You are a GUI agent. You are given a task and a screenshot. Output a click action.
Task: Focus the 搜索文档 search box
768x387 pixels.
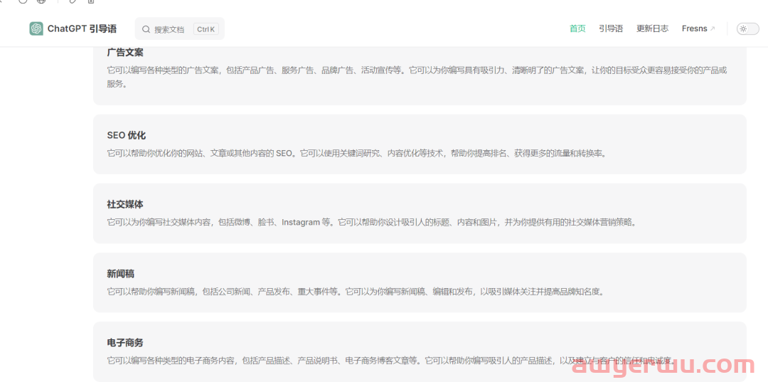180,29
